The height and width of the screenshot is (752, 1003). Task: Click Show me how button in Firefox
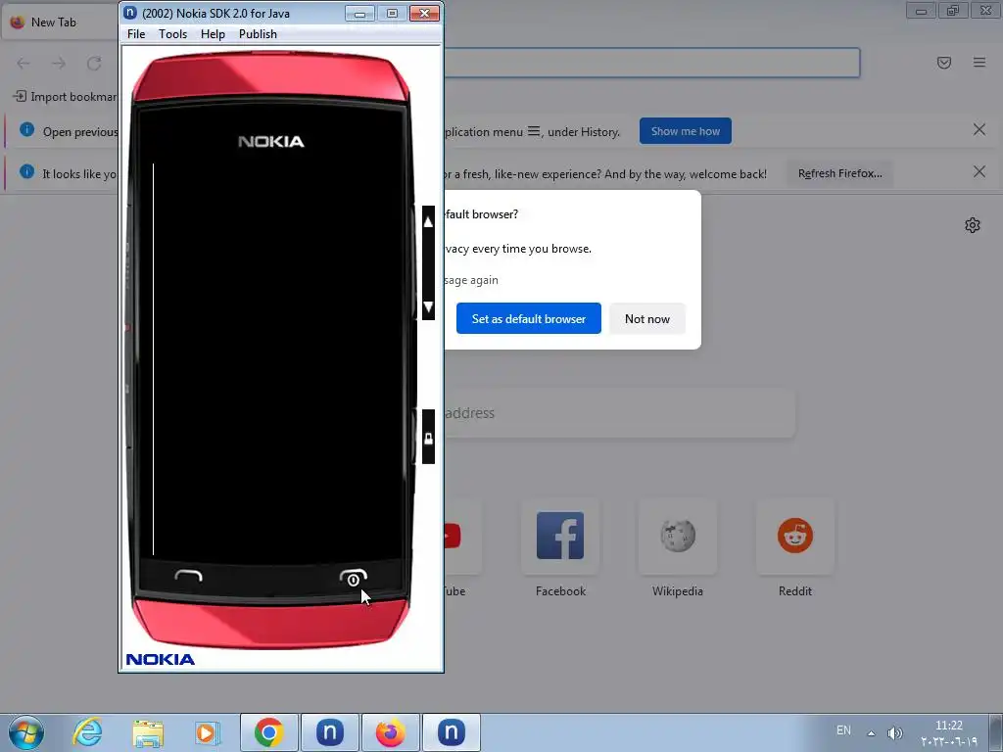[x=685, y=131]
